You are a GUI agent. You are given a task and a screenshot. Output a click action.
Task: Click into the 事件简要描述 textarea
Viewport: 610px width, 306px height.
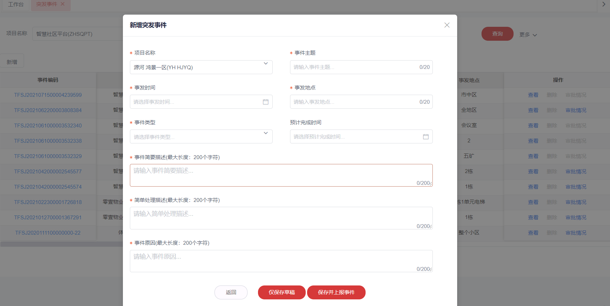pyautogui.click(x=281, y=175)
